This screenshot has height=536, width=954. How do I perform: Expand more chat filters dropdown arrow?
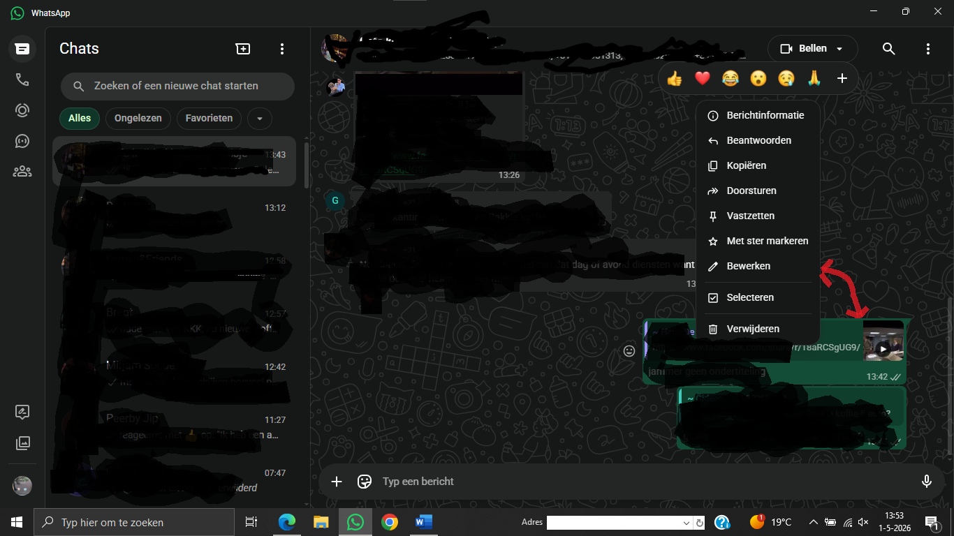[260, 119]
